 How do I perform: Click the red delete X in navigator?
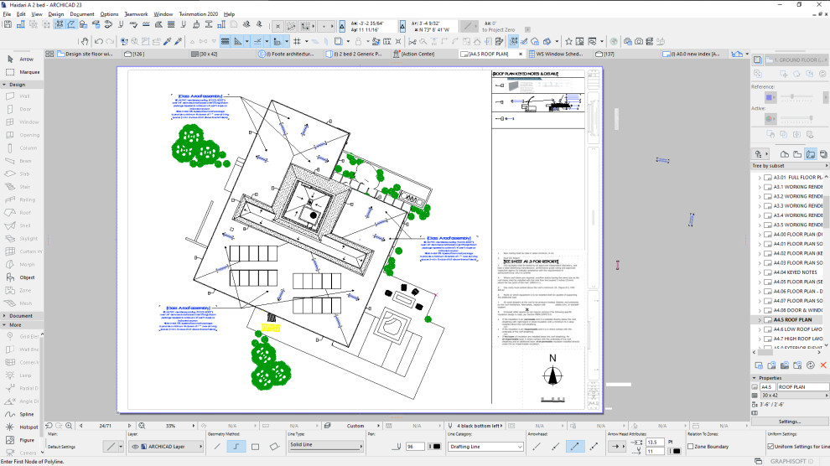point(823,365)
